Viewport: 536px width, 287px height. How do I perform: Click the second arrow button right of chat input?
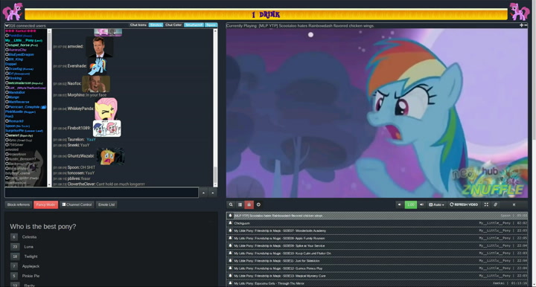click(x=213, y=193)
